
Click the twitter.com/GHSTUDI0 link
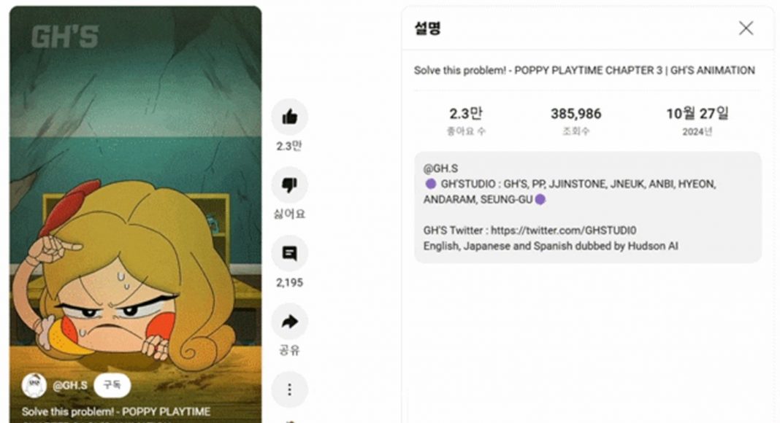pos(564,230)
